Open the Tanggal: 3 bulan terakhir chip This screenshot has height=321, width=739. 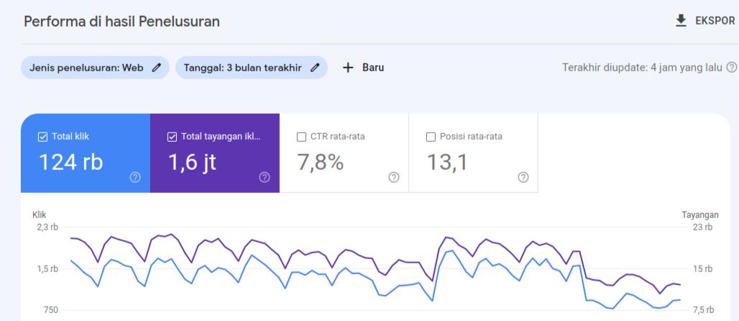click(x=251, y=68)
